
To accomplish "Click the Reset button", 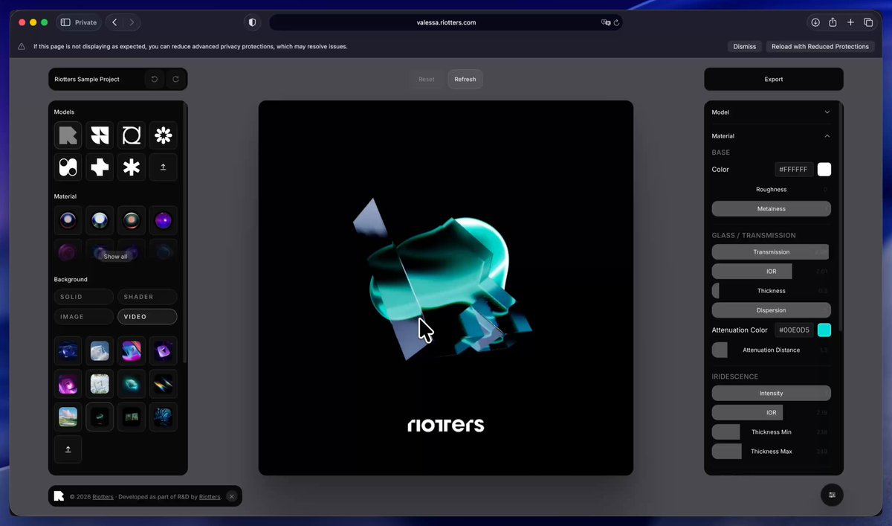I will click(427, 79).
